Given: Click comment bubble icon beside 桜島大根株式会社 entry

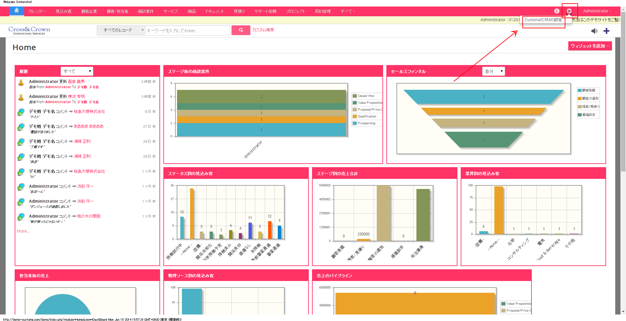Looking at the screenshot, I should pos(21,112).
